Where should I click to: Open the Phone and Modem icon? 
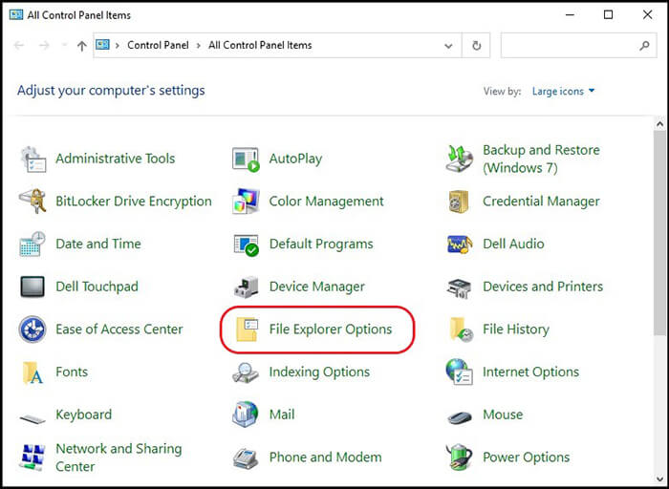(246, 458)
